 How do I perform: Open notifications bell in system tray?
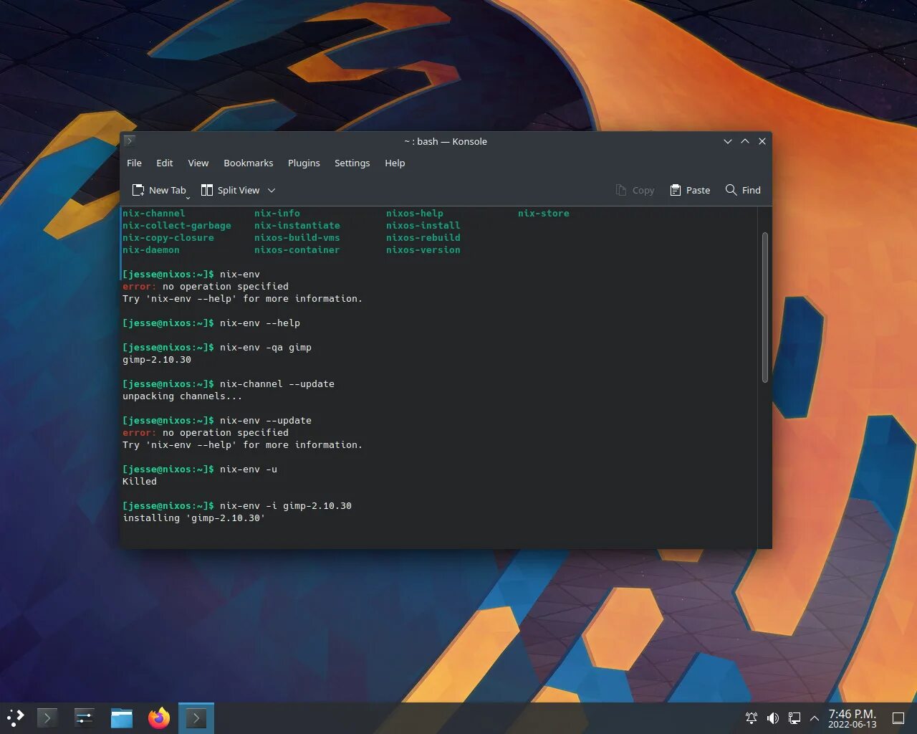click(x=752, y=718)
